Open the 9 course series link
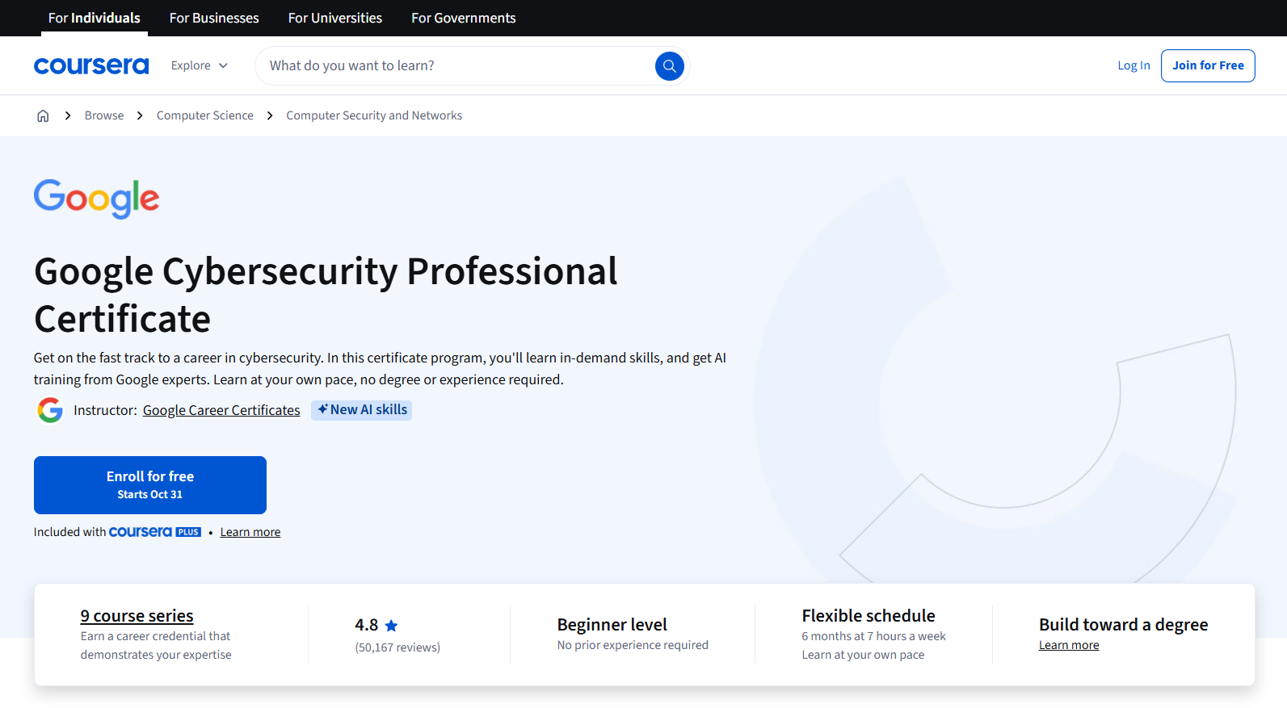Image resolution: width=1287 pixels, height=708 pixels. pos(137,616)
